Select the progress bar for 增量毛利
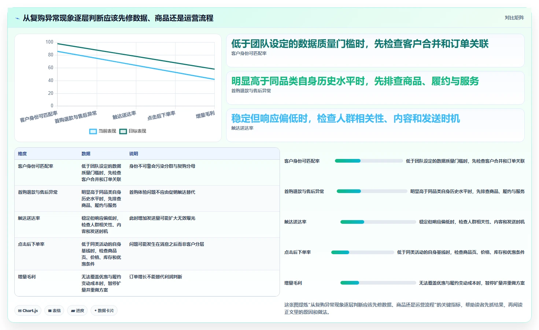The height and width of the screenshot is (330, 539). [378, 283]
